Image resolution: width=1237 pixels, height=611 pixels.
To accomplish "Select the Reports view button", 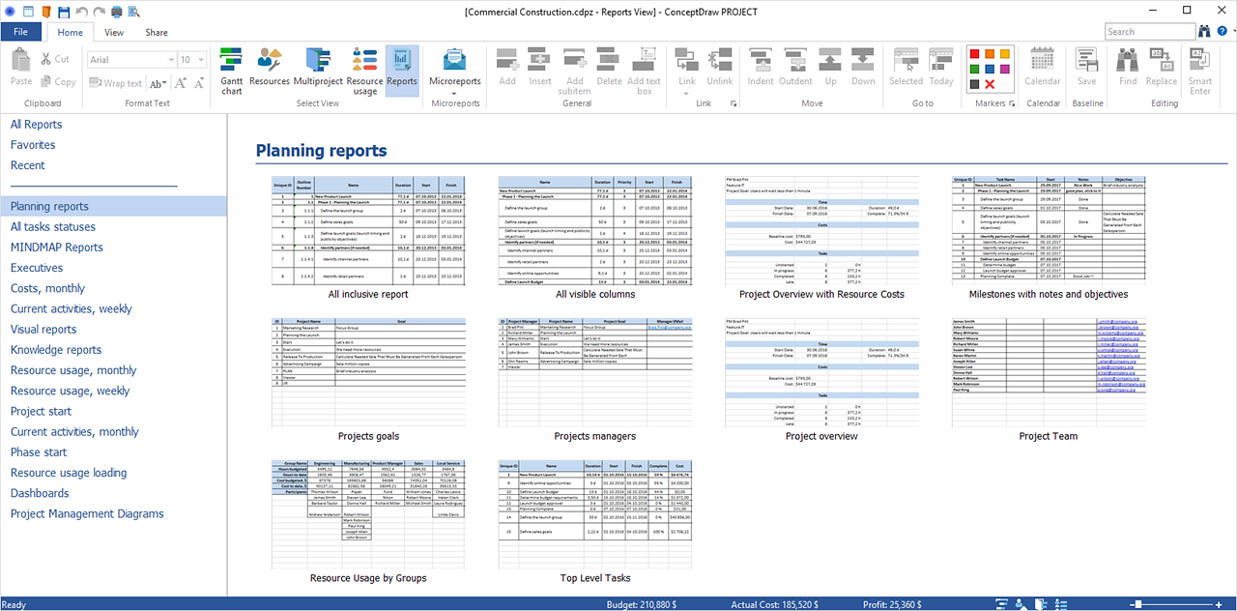I will click(402, 71).
